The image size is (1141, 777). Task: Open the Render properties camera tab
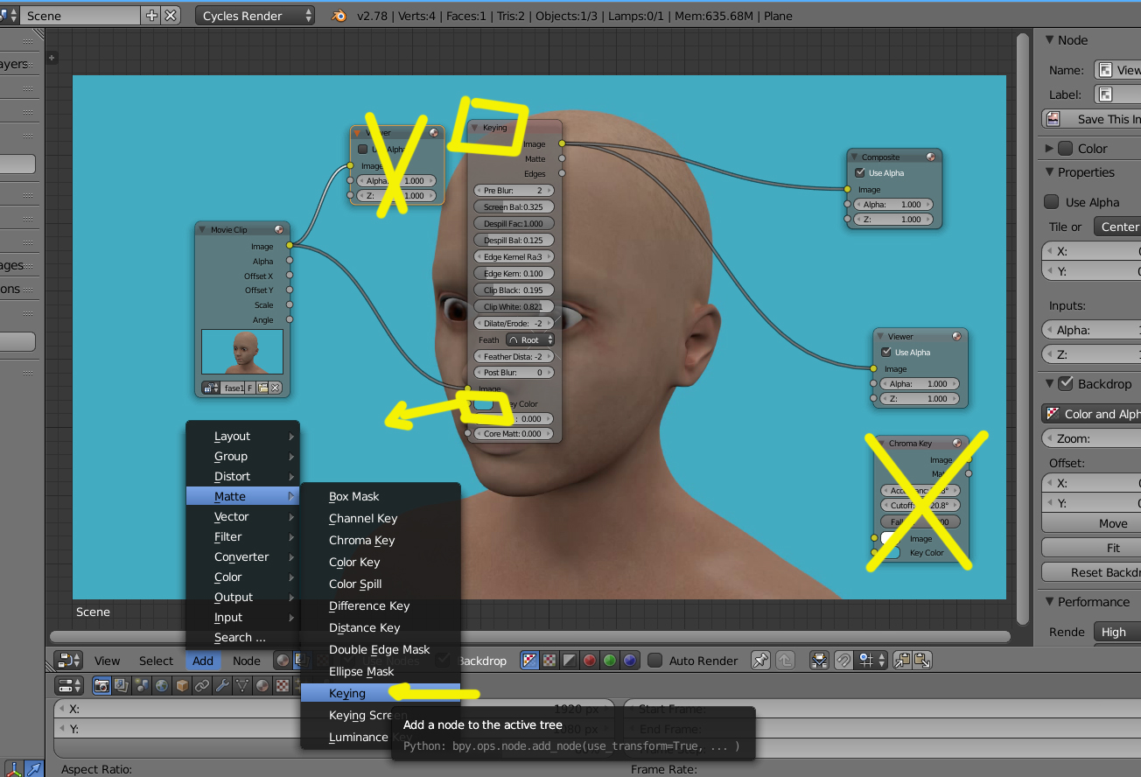coord(101,686)
